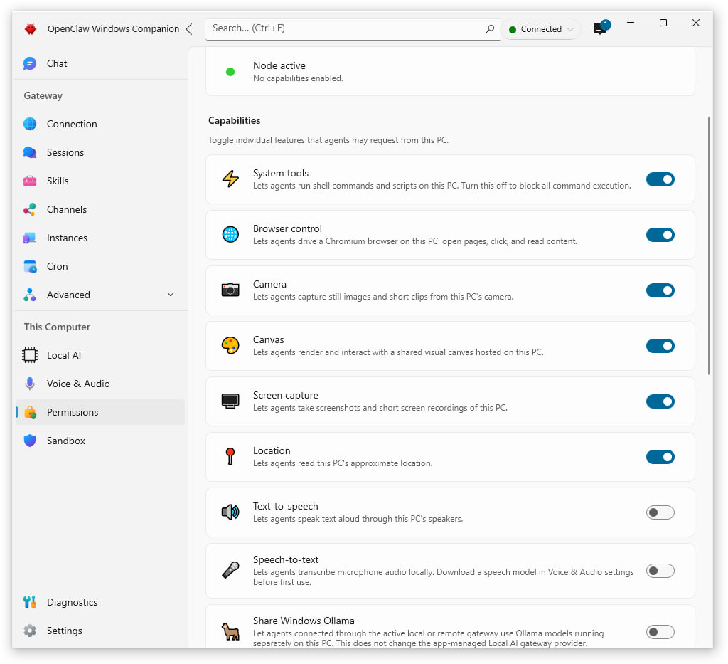Click the Sandbox shield icon

point(30,441)
